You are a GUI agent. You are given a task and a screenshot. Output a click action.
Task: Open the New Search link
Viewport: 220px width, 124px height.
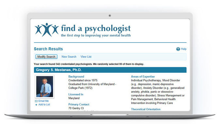coord(69,57)
